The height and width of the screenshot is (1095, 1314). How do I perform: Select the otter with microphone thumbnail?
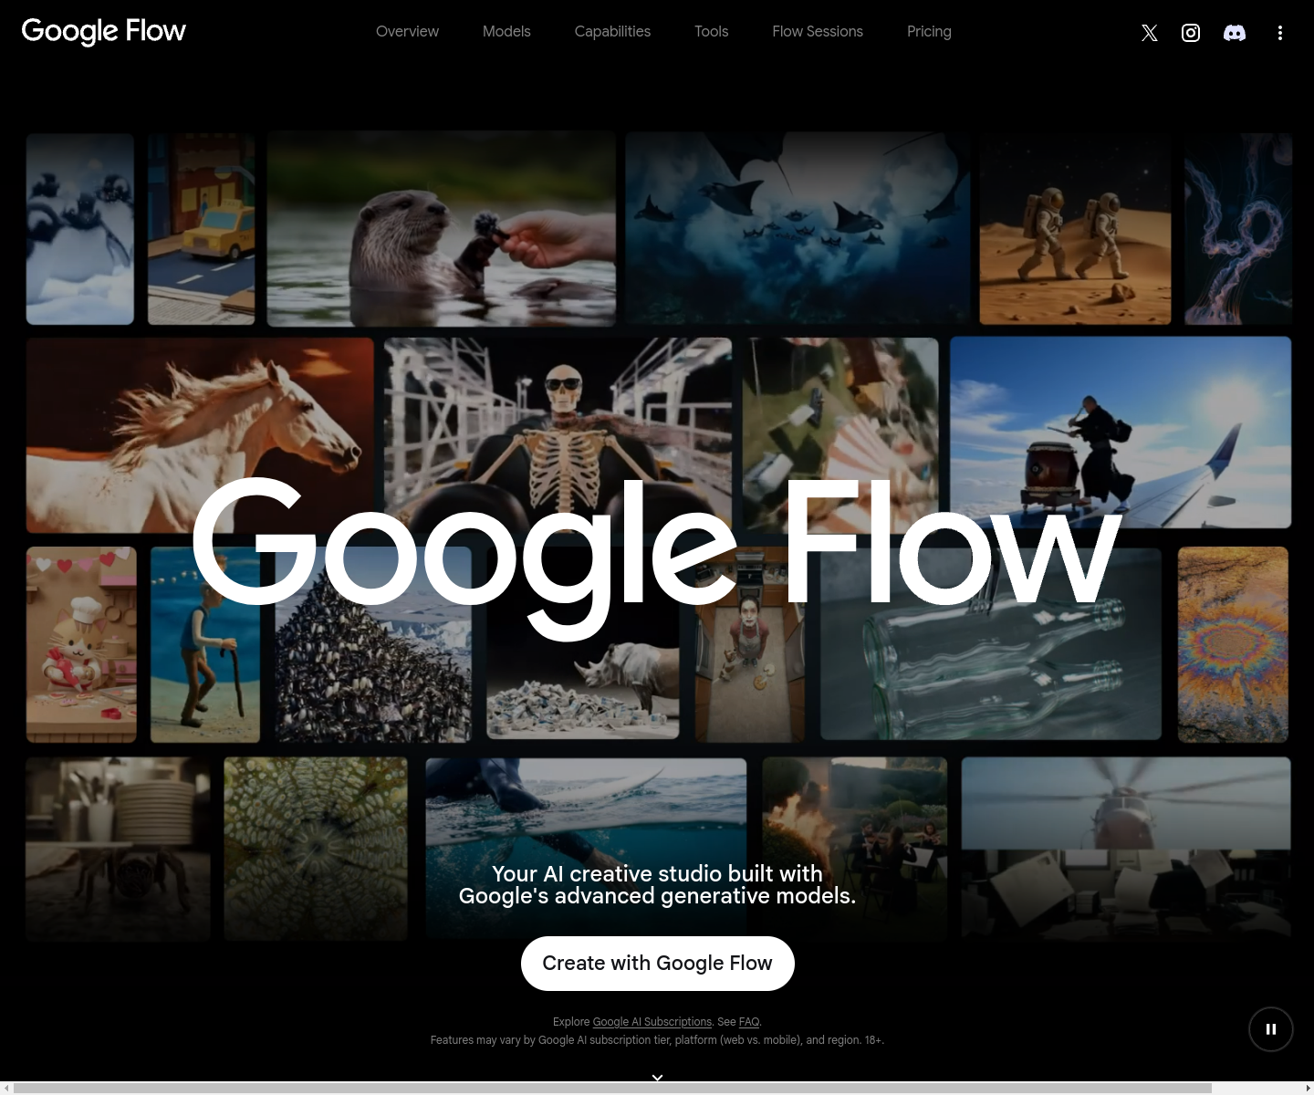[x=442, y=229]
